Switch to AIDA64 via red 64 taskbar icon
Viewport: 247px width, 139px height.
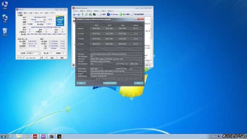click(35, 136)
